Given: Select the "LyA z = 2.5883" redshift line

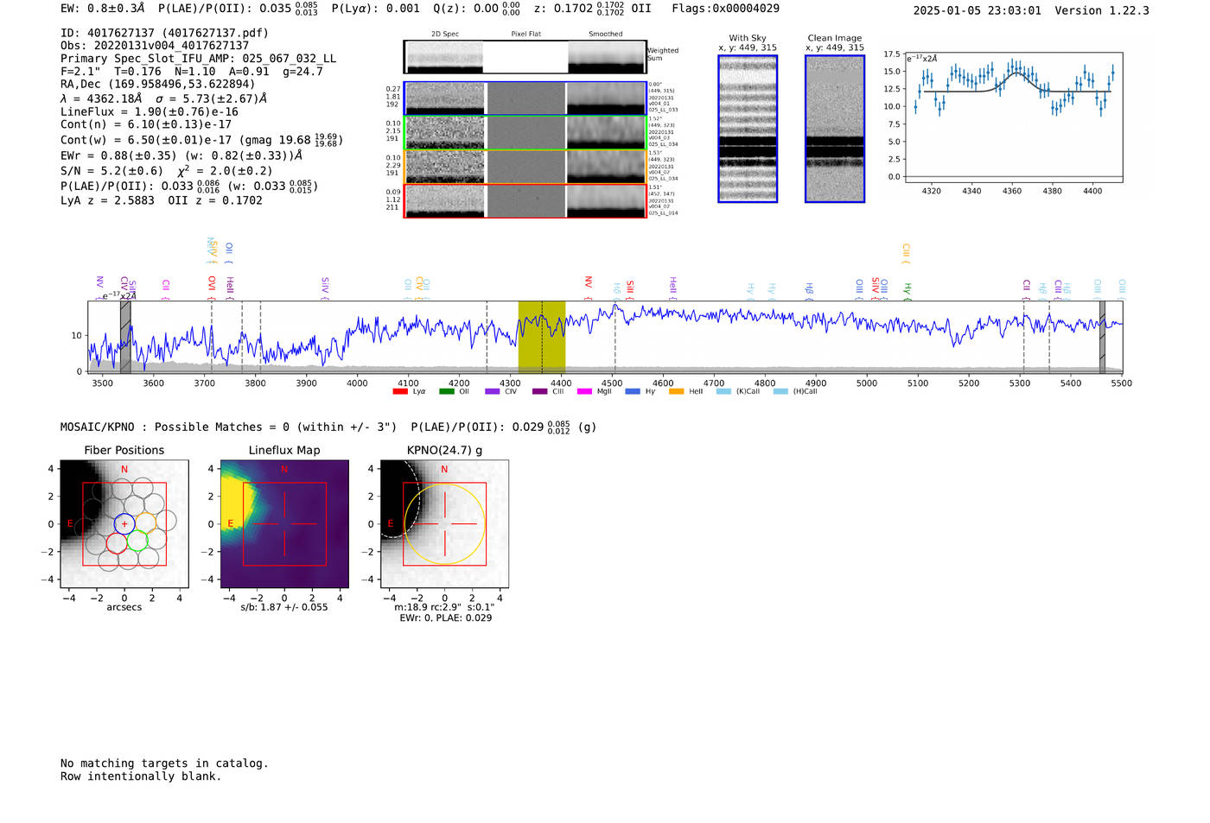Looking at the screenshot, I should coord(107,200).
